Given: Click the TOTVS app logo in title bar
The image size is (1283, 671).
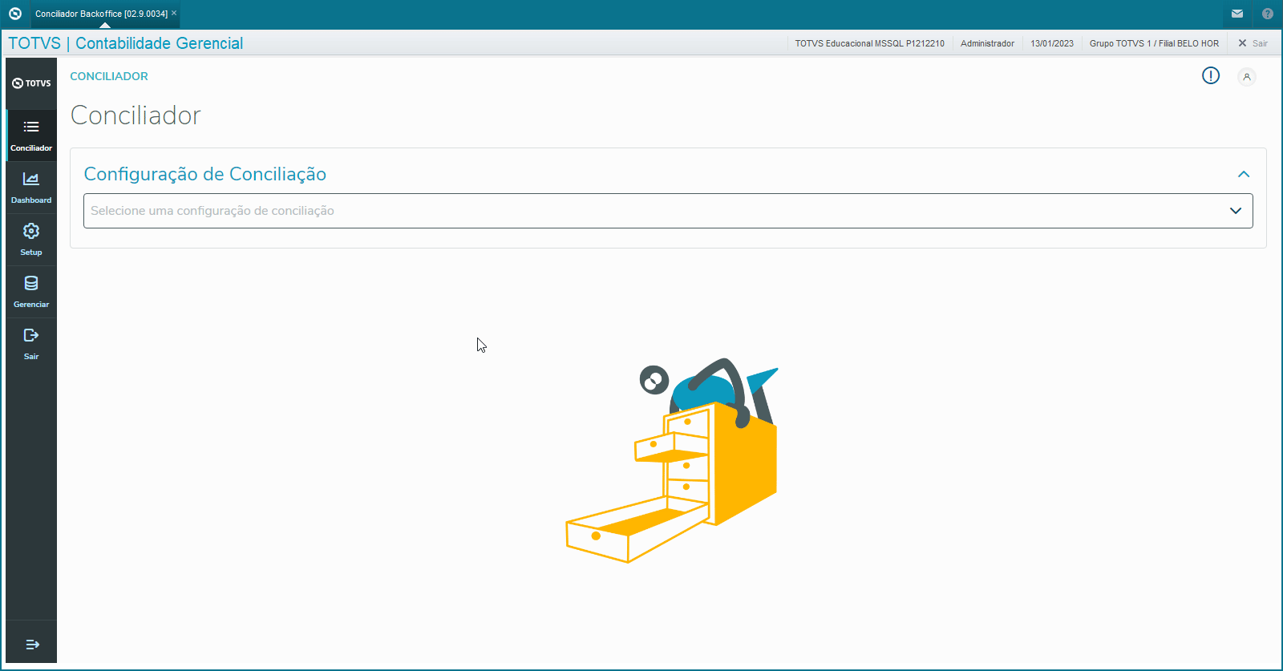Looking at the screenshot, I should pos(14,14).
